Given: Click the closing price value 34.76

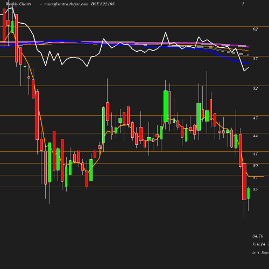Looking at the screenshot, I should click(258, 236).
